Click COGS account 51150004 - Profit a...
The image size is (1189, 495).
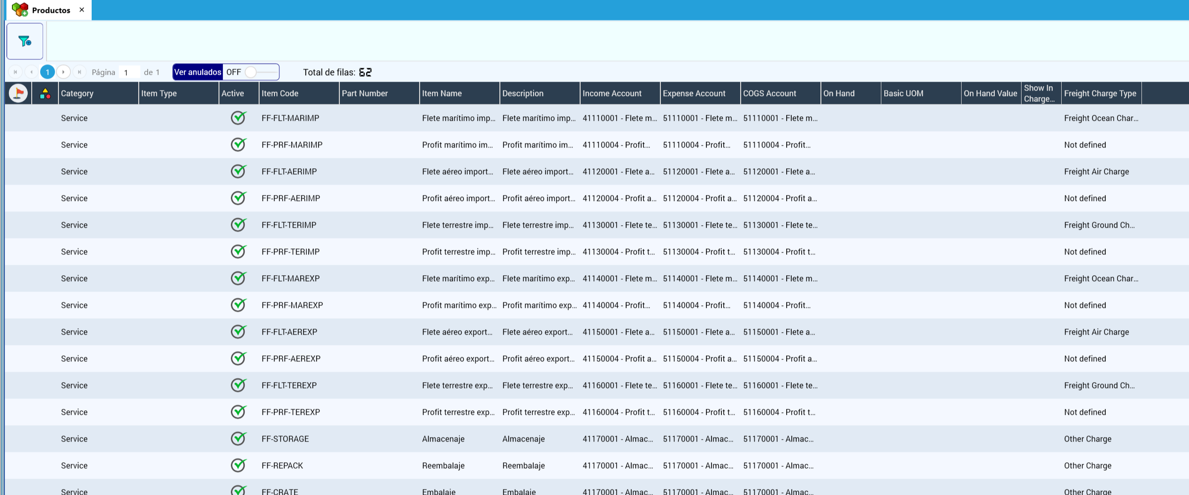pyautogui.click(x=780, y=358)
